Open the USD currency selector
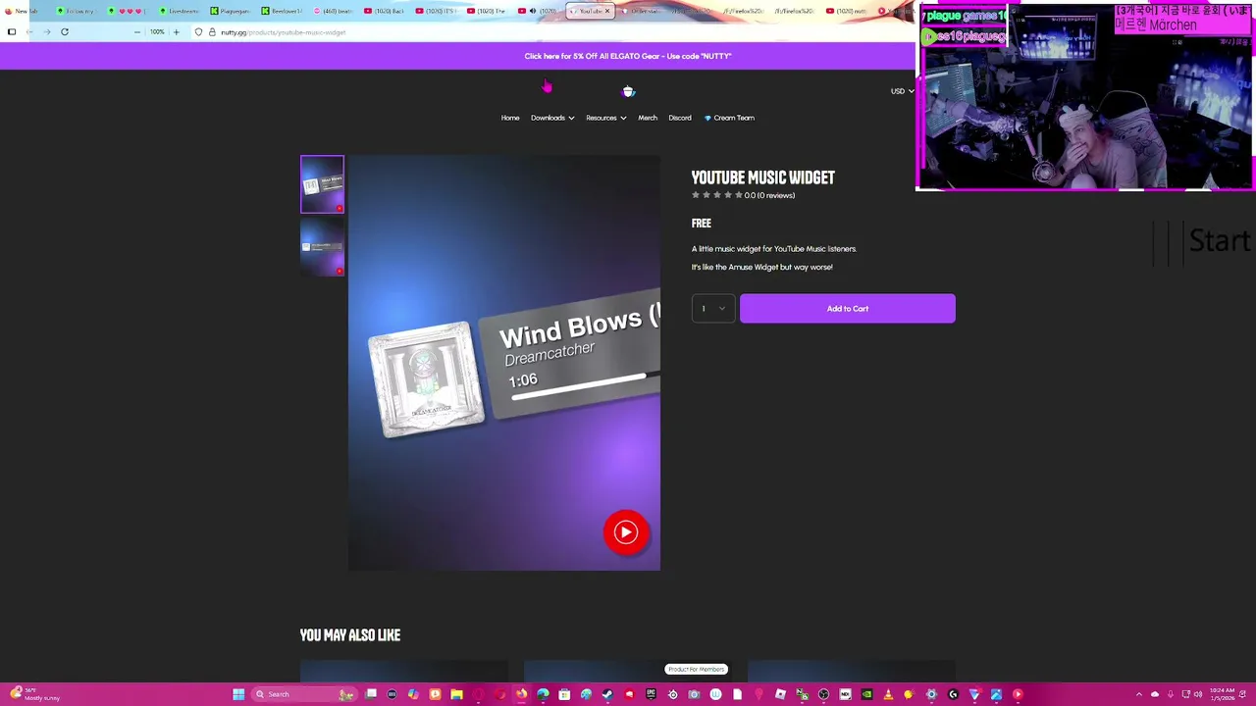 pos(902,91)
